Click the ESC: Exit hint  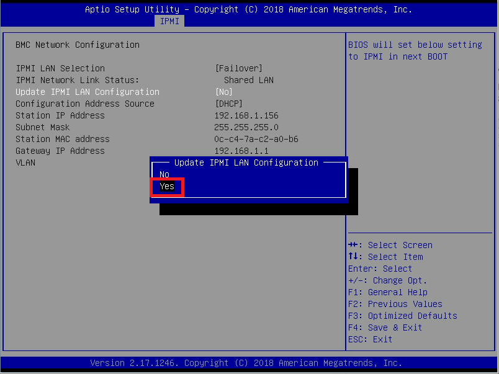coord(371,339)
